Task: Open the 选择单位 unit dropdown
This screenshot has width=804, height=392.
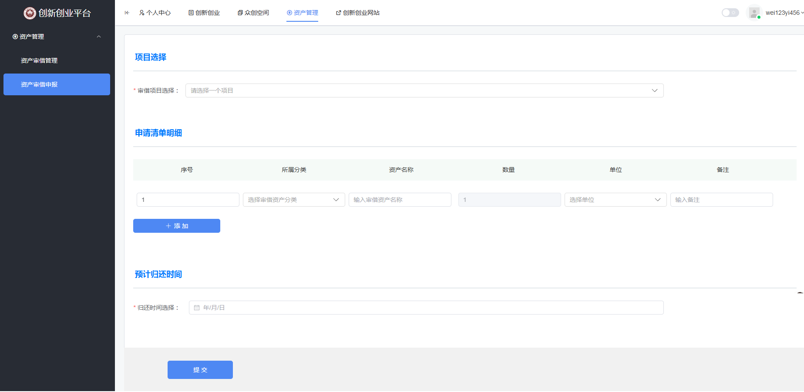Action: (615, 200)
